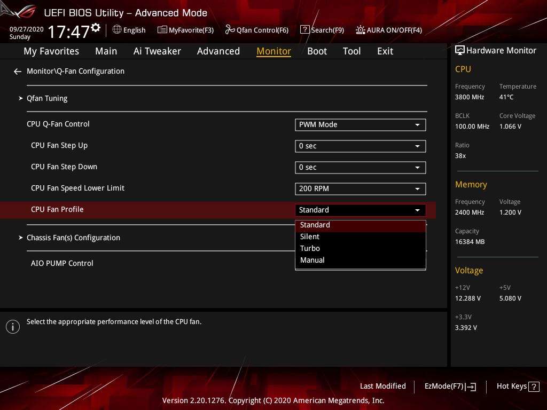This screenshot has width=547, height=410.
Task: Click the CPU Fan Step Down label
Action: point(64,167)
